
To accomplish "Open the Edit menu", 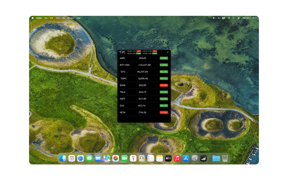I will pyautogui.click(x=51, y=18).
